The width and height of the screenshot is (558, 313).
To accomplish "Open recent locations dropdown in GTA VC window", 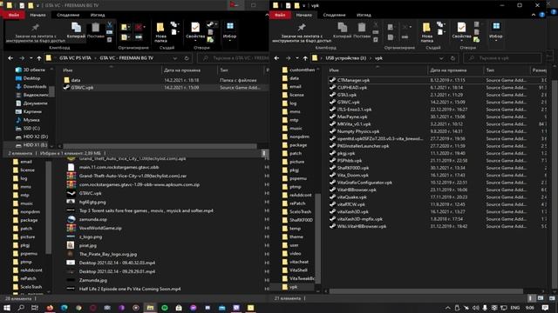I will click(31, 58).
